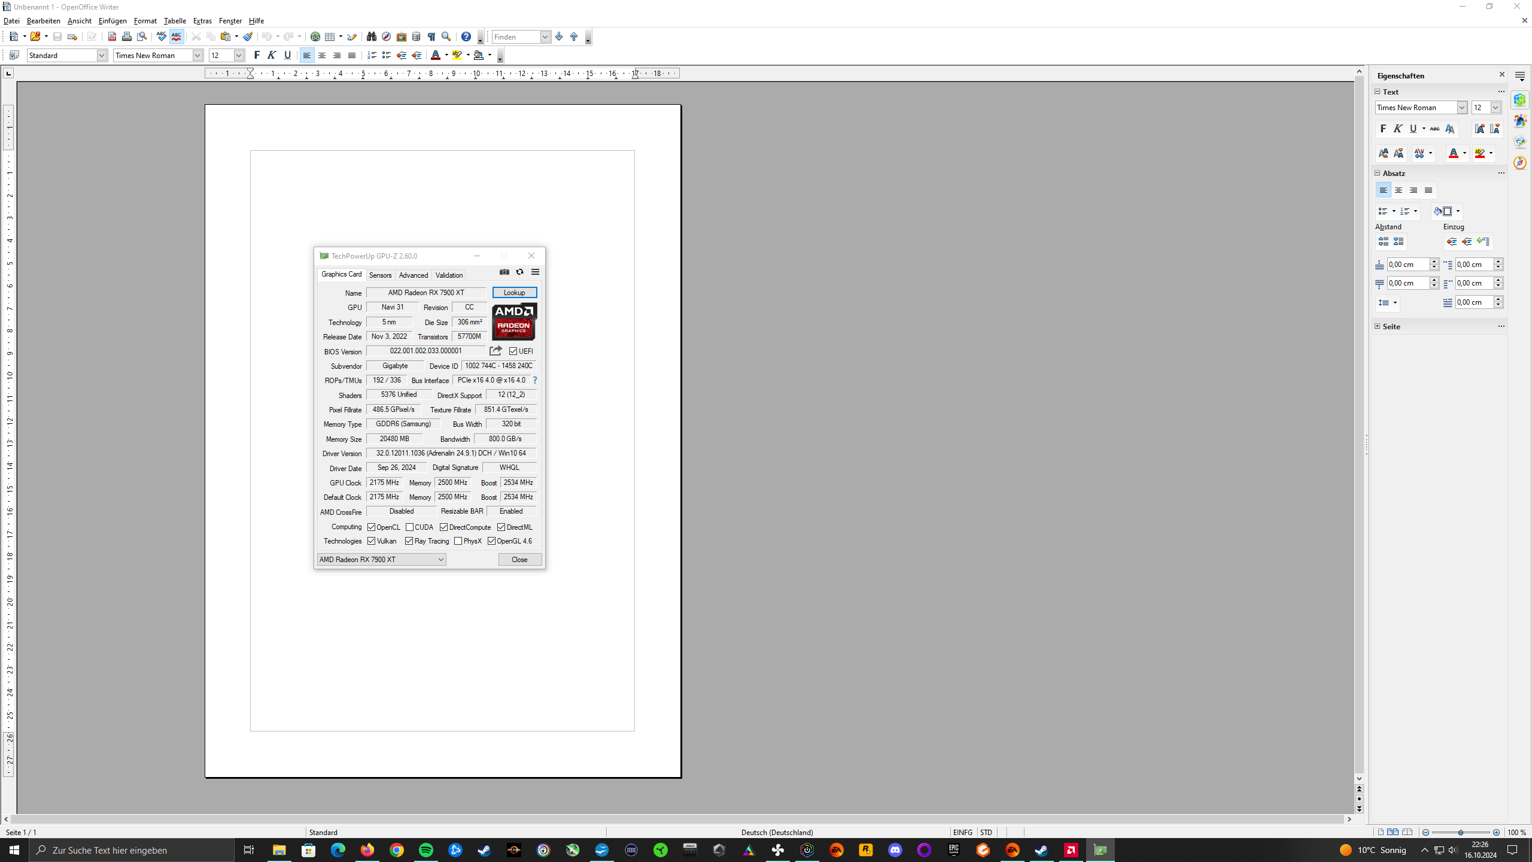Screen dimensions: 1532x862
Task: Open the Navigator compass icon in sidebar
Action: coord(1520,163)
